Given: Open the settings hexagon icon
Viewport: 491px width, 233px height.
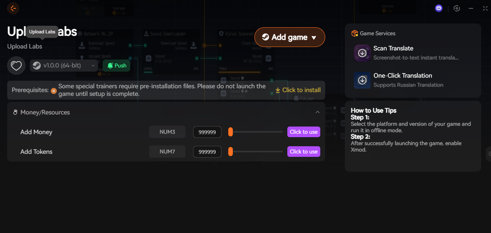Looking at the screenshot, I should tap(457, 8).
